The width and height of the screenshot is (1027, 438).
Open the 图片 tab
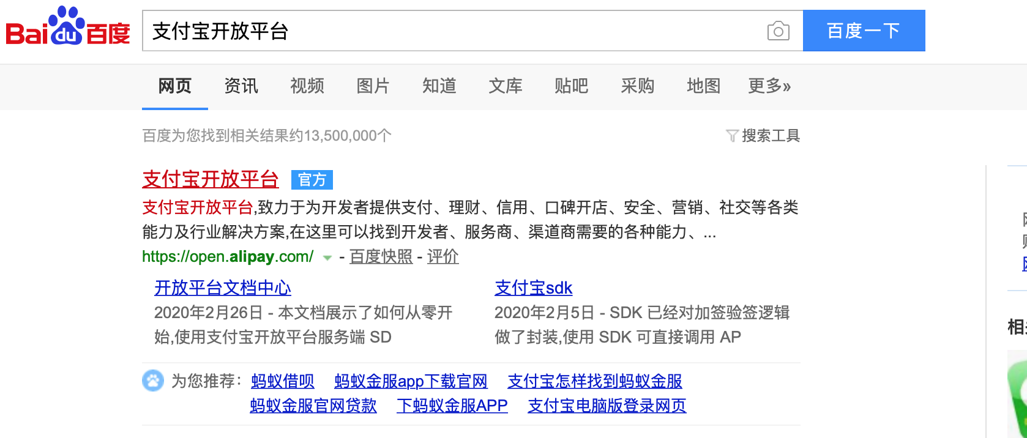373,86
